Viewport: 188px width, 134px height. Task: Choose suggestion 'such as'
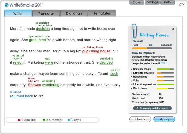(x=115, y=70)
